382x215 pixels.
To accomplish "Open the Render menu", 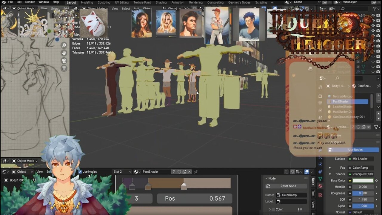I will pyautogui.click(x=30, y=2).
